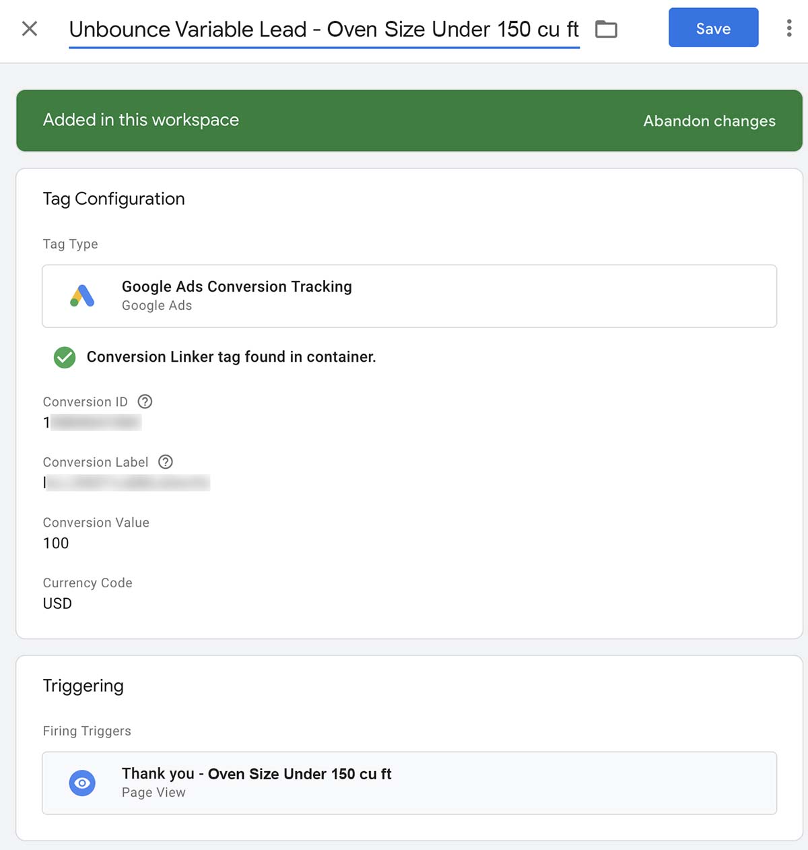Screen dimensions: 808x850
Task: Click the Page View eye trigger icon
Action: [x=82, y=783]
